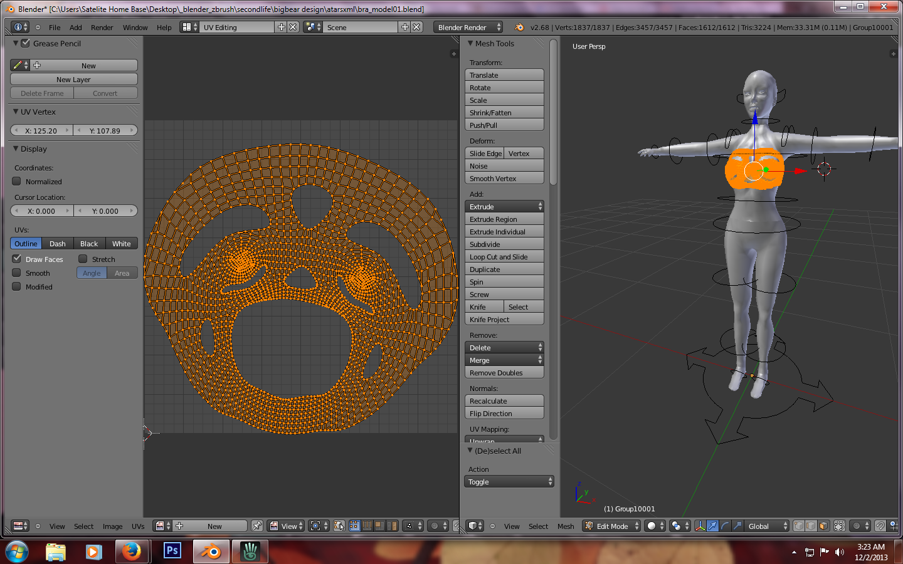Viewport: 903px width, 564px height.
Task: Click the 3D View editor type icon
Action: (475, 526)
